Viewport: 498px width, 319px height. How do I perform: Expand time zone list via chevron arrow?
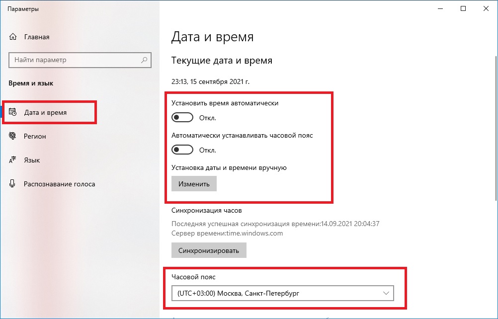tap(386, 294)
